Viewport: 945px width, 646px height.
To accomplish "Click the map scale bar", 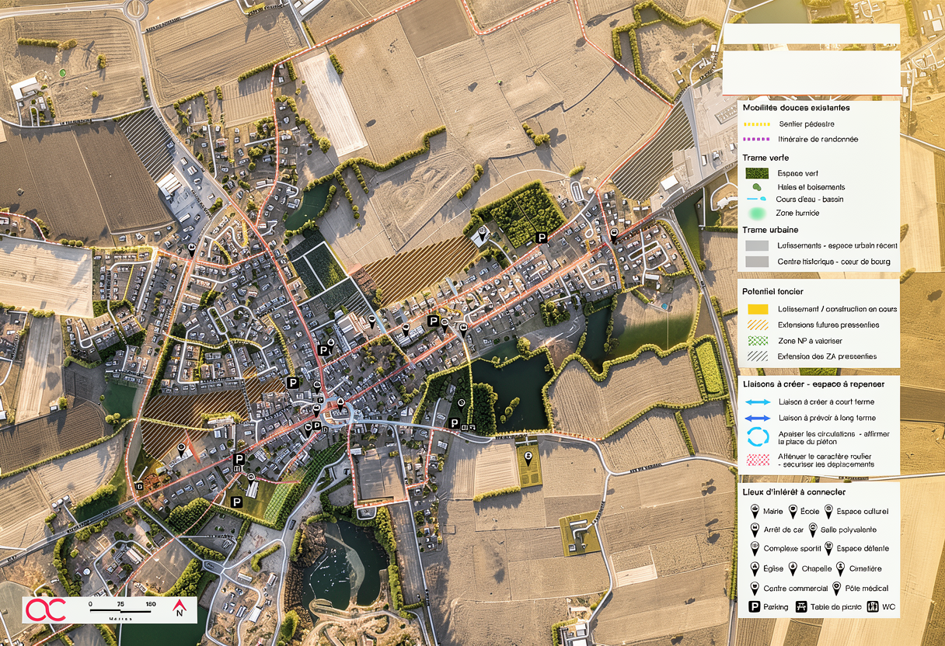I will point(122,611).
